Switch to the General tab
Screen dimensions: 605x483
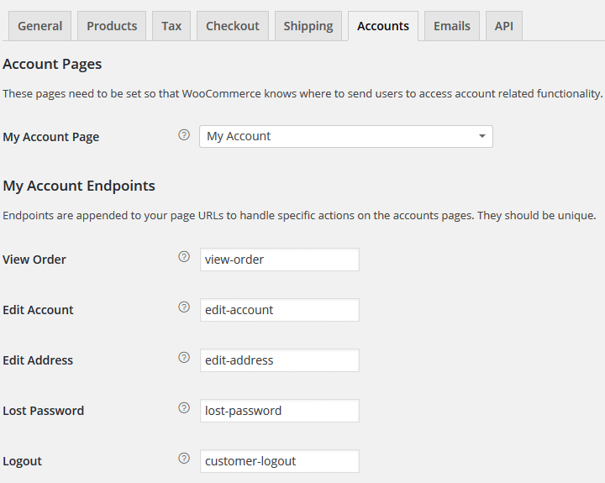[x=39, y=26]
